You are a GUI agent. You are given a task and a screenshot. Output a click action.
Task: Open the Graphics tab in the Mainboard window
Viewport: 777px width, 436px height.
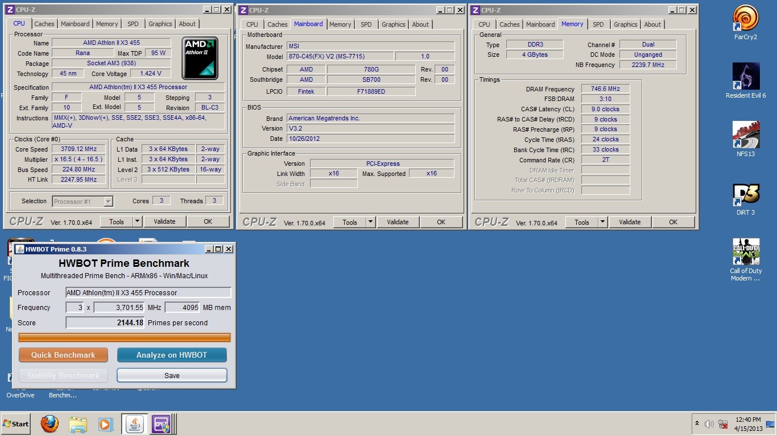click(394, 24)
